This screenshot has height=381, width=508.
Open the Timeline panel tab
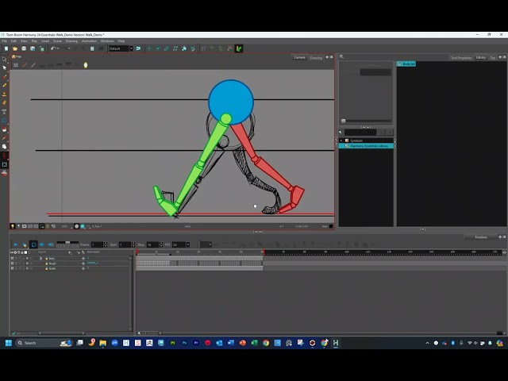coord(481,237)
